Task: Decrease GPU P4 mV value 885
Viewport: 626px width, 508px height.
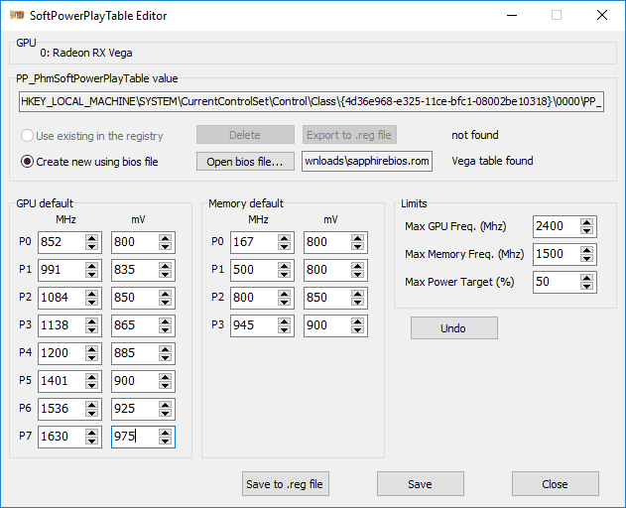Action: 165,357
